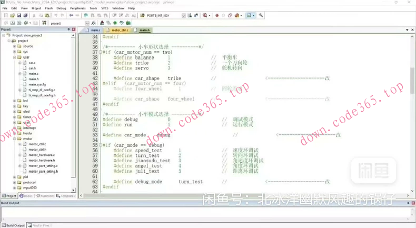Screen dimensions: 416x228
Task: Open the window layout button
Action: (249, 15)
